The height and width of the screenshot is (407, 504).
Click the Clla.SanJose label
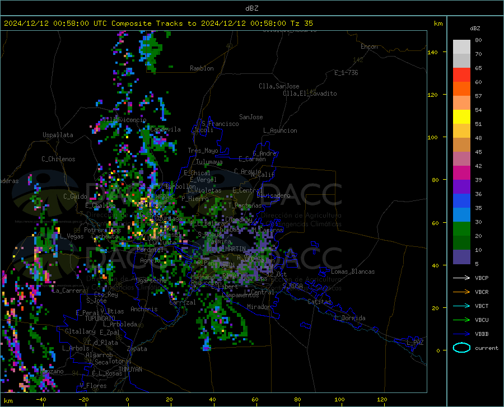279,86
